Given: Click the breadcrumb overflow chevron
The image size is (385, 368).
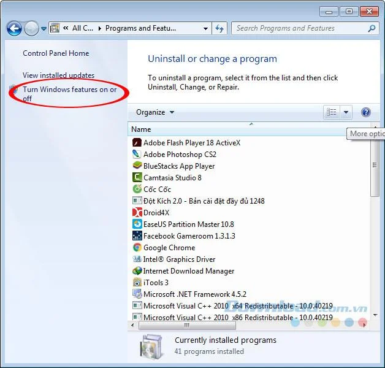Looking at the screenshot, I should 66,28.
